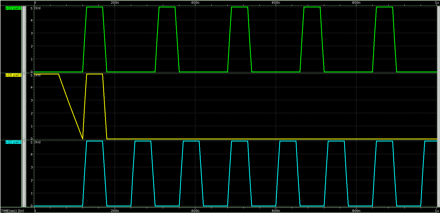Click the (lin) scale label in v(1) panel
440x213 pixels.
(x=38, y=8)
